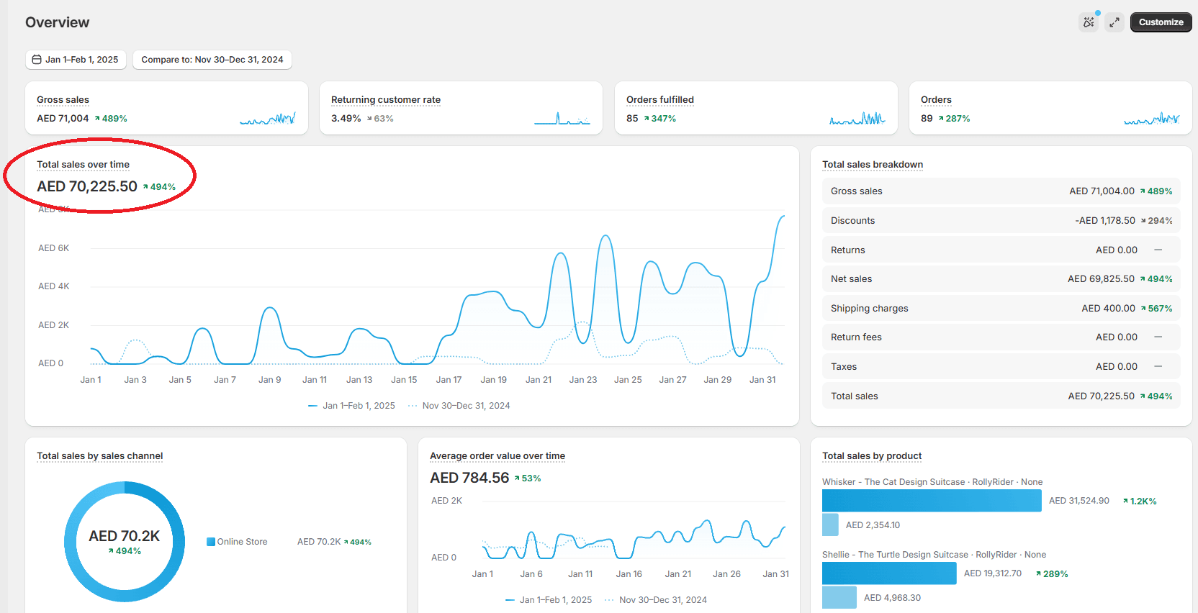Toggle Nov 30–Dec 31, 2024 legend in average order chart

[656, 600]
